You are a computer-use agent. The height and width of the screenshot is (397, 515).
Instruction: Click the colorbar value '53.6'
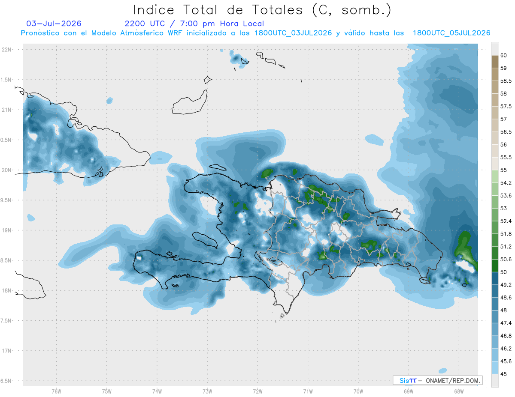tap(506, 196)
